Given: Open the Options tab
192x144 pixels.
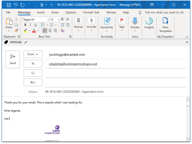Looking at the screenshot, I should pos(71,12).
